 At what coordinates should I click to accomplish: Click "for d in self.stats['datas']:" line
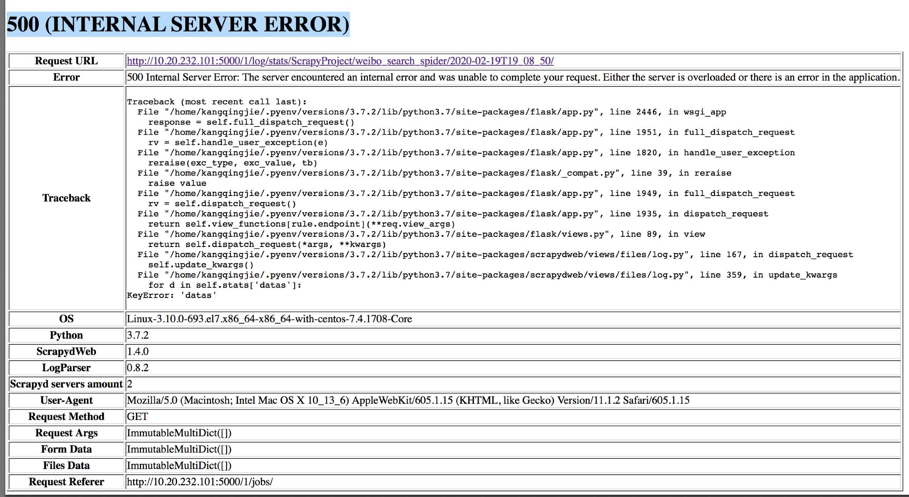click(x=225, y=286)
